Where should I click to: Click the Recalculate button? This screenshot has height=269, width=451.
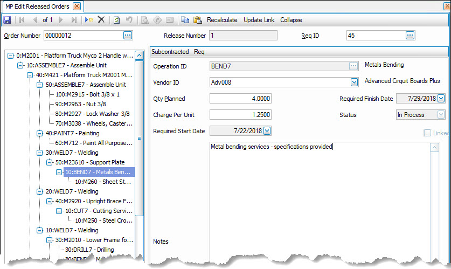(x=222, y=20)
